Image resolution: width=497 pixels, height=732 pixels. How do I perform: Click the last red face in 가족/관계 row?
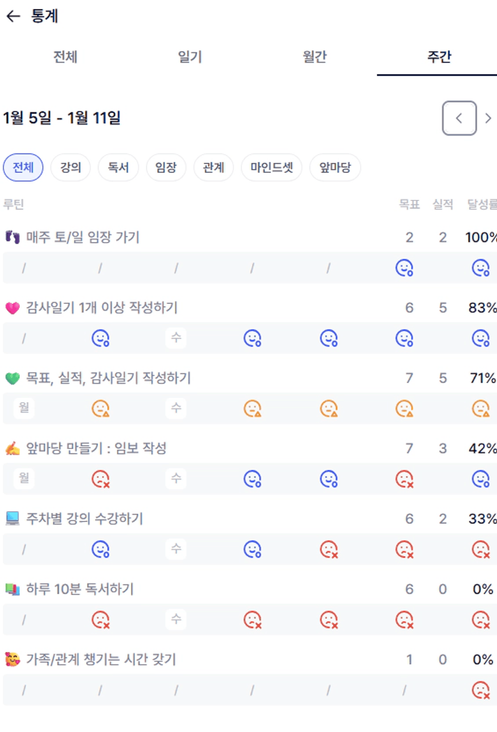(480, 690)
